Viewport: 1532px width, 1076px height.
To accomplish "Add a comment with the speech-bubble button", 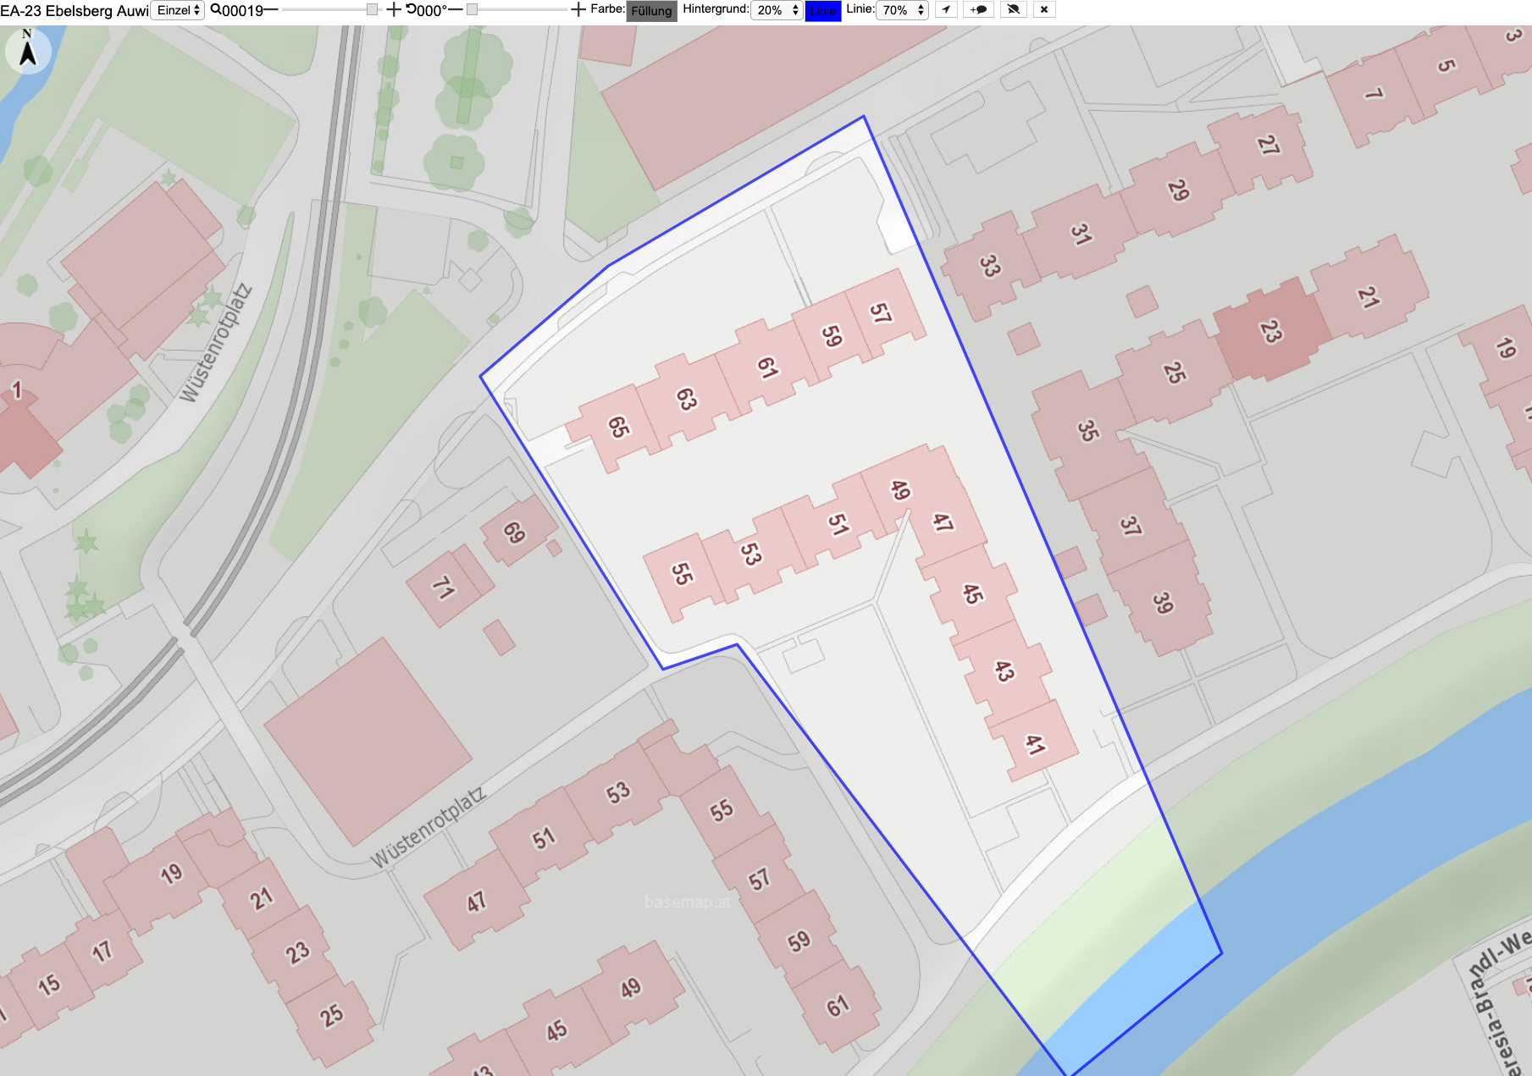I will (978, 10).
